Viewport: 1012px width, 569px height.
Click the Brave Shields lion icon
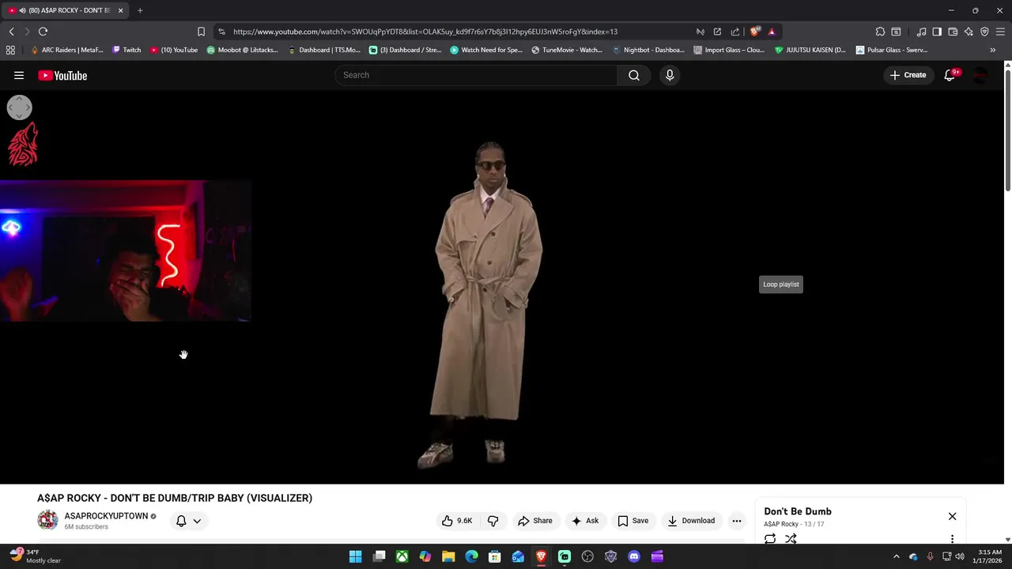pos(755,32)
